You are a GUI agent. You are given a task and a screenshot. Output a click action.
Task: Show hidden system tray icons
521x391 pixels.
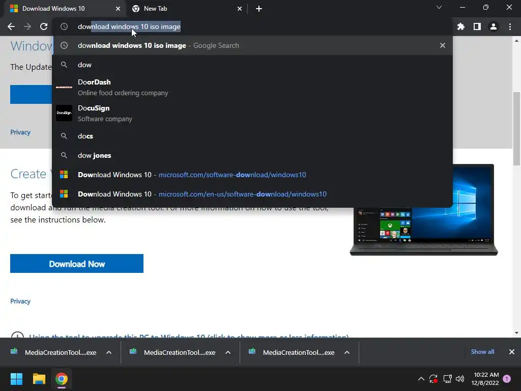pos(421,379)
